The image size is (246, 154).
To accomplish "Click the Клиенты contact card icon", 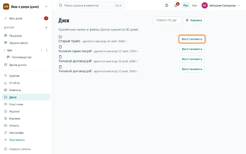I will pos(6,90).
